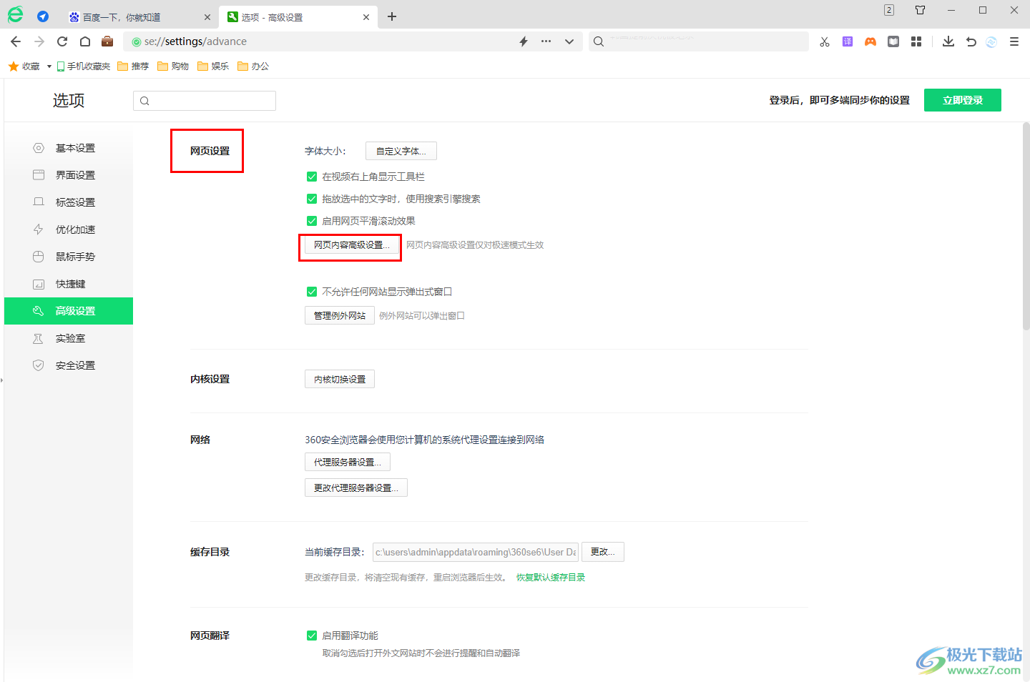Screen dimensions: 1030x682
Task: Select 快捷键 in sidebar
Action: [69, 284]
